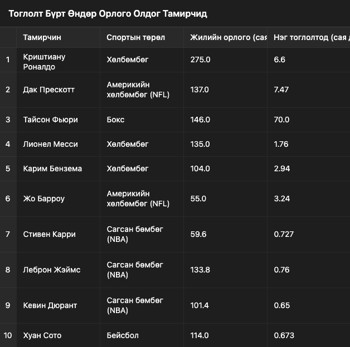Select the Хуан Сото cell
This screenshot has width=350, height=347.
point(59,335)
